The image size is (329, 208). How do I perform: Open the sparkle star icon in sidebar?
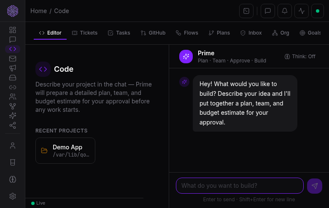pos(13,116)
